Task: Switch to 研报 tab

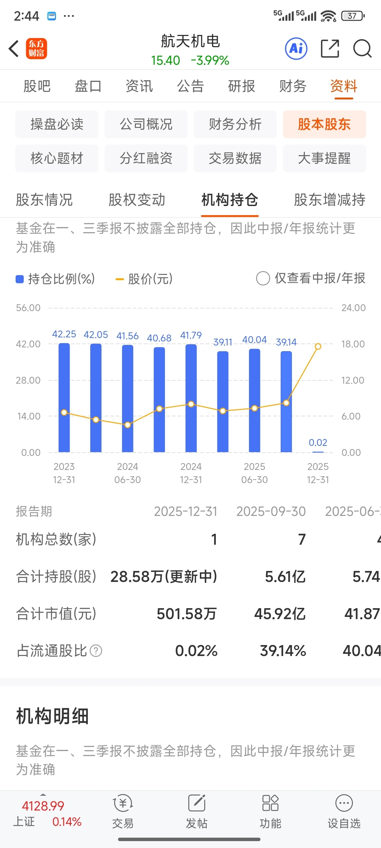Action: point(242,86)
